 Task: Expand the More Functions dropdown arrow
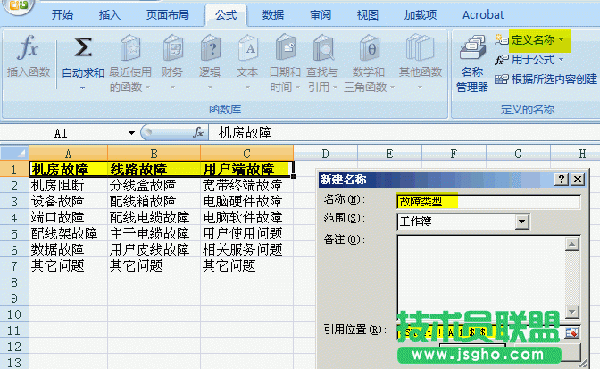(421, 88)
